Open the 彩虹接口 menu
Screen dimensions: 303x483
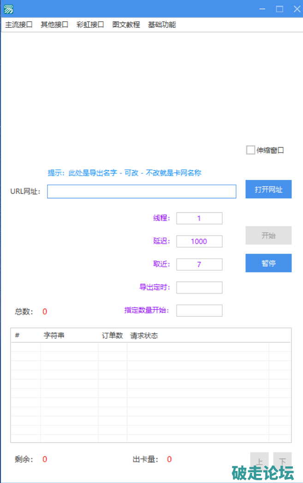pos(90,25)
